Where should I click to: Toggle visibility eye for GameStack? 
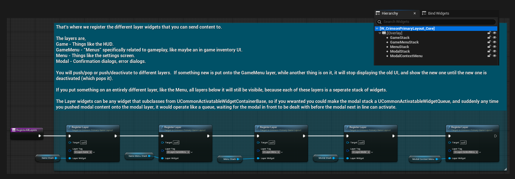click(x=494, y=37)
